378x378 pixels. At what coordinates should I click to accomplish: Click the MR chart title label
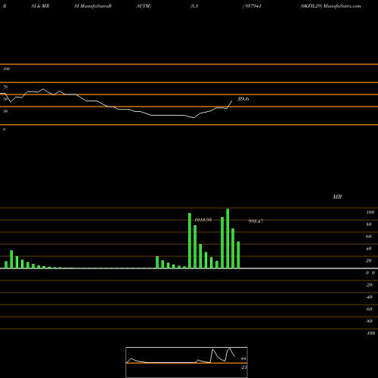coord(337,197)
